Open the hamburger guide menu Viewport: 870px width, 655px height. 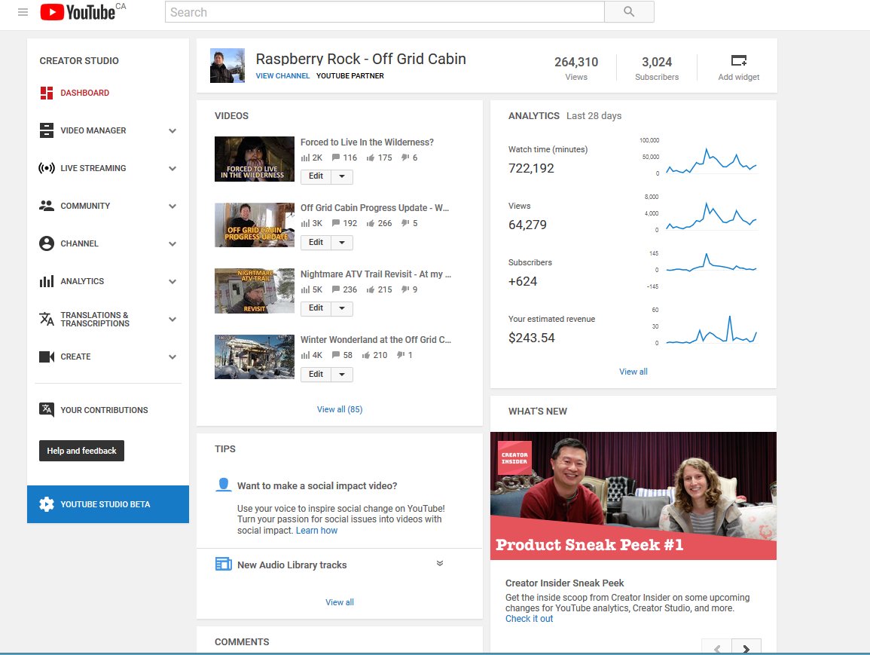pyautogui.click(x=23, y=11)
